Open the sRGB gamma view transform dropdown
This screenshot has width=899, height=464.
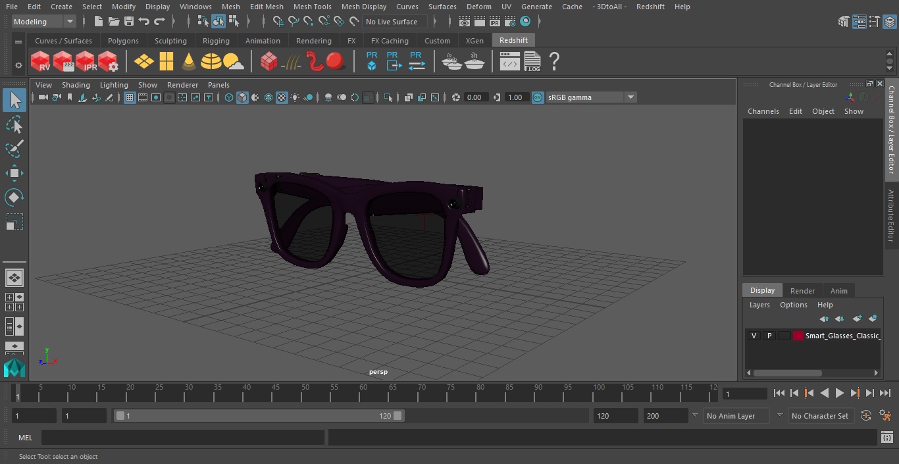591,97
